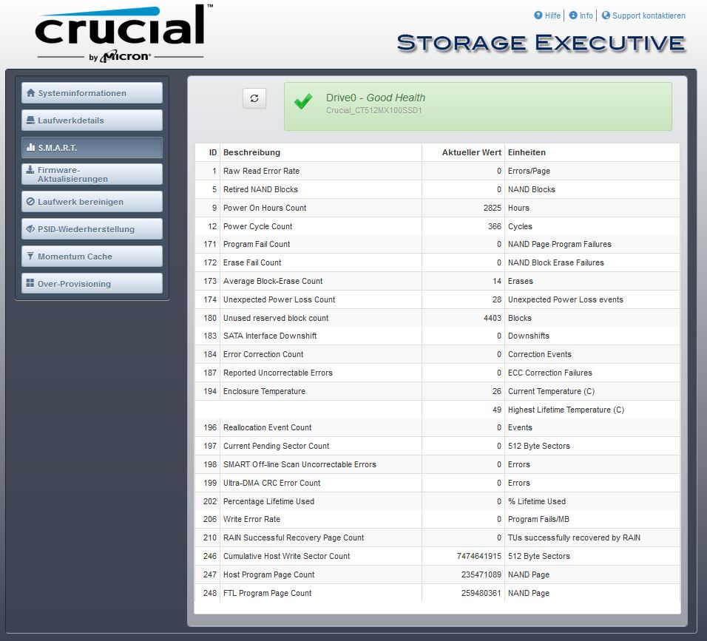The image size is (707, 641).
Task: Click the prohibit icon in Laufwerk bereinigen
Action: click(x=30, y=202)
